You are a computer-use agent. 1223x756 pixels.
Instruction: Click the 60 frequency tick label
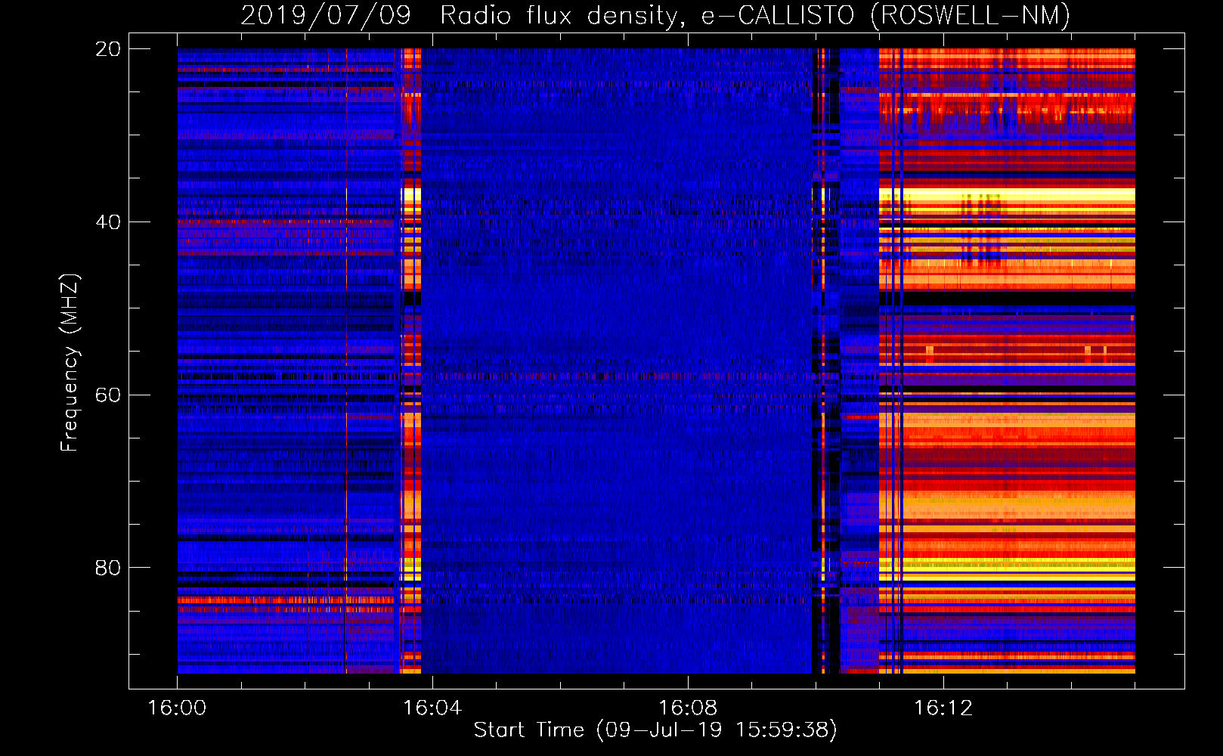pyautogui.click(x=107, y=395)
